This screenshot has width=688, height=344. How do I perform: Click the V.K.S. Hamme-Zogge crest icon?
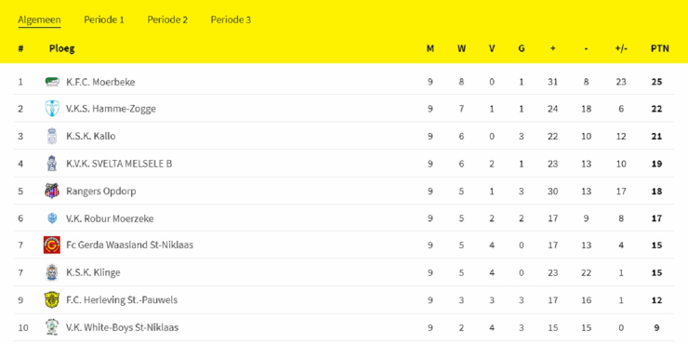tap(52, 109)
